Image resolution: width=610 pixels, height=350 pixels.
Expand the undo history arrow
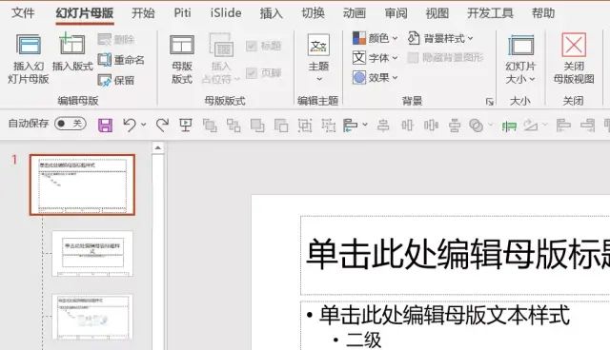tap(144, 125)
